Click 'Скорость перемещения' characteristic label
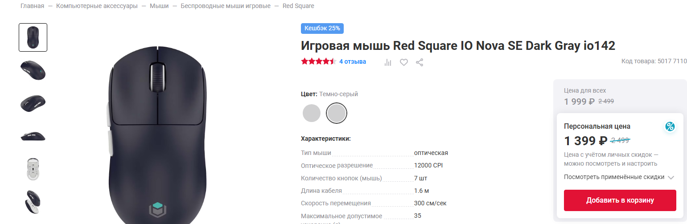This screenshot has width=687, height=224. [x=336, y=203]
